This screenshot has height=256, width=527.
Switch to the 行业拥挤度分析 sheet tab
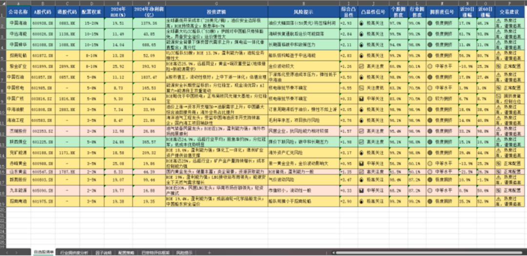[74, 253]
